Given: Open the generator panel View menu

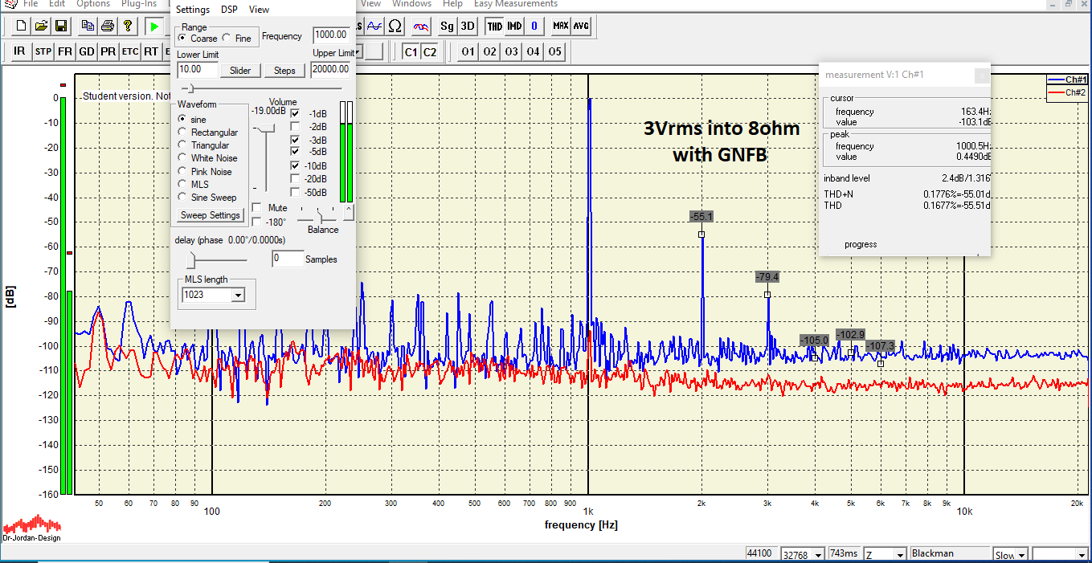Looking at the screenshot, I should tap(259, 10).
